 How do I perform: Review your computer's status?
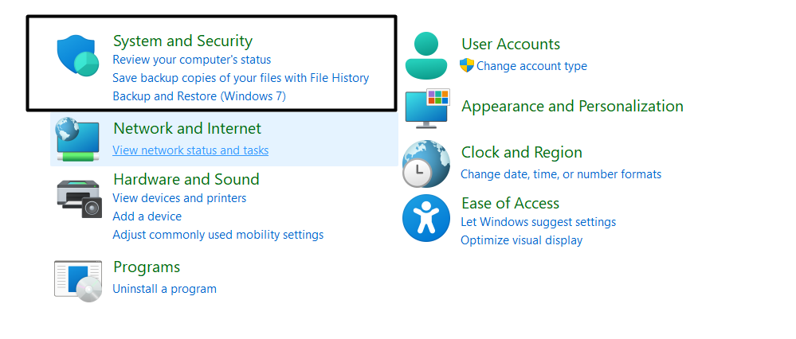point(191,60)
